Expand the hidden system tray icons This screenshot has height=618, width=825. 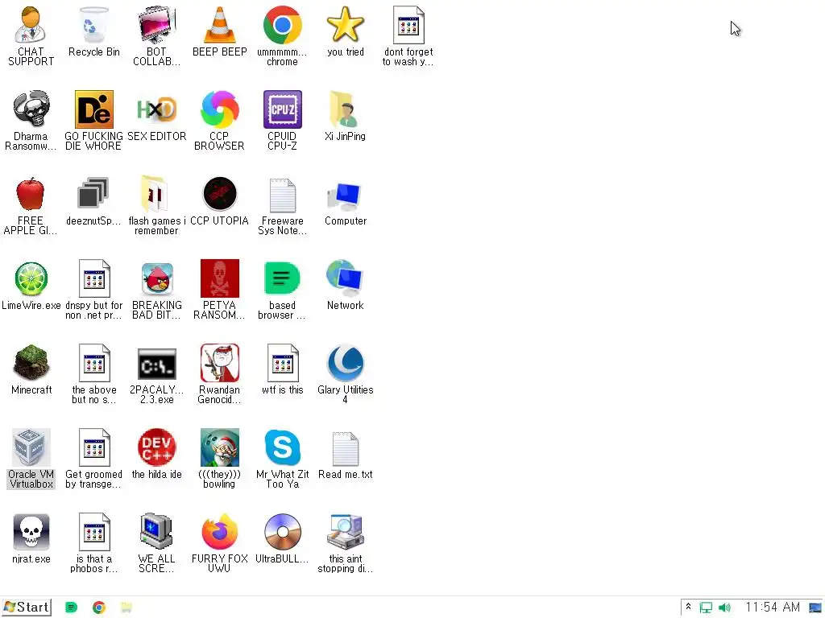688,608
